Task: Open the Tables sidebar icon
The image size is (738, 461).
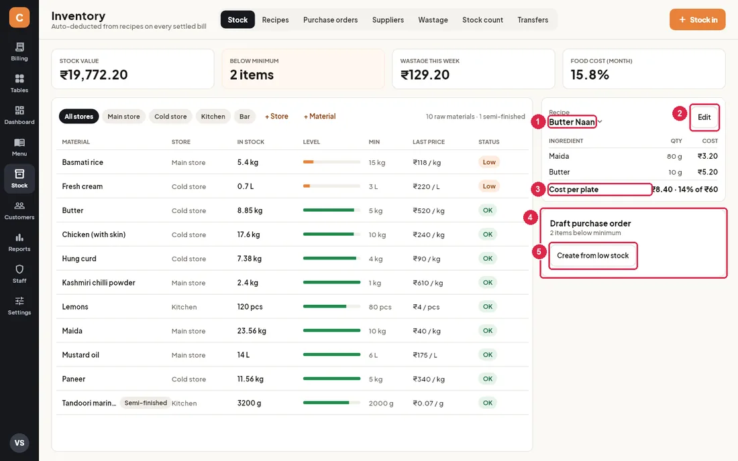Action: pyautogui.click(x=19, y=84)
